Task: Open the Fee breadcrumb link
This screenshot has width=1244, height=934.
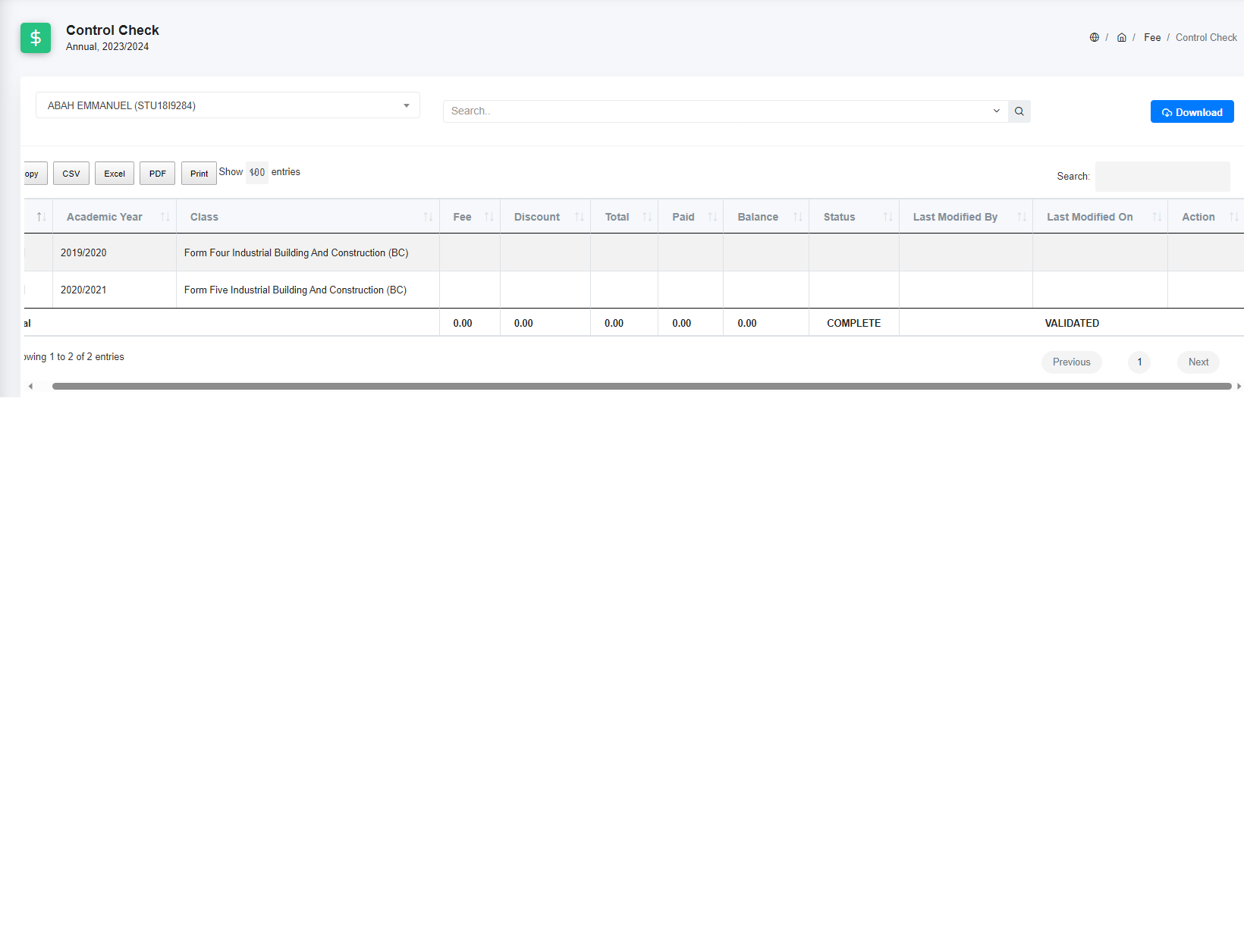Action: click(x=1152, y=36)
